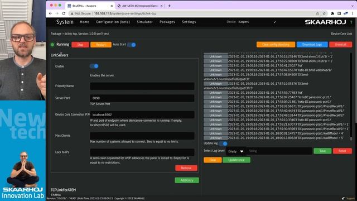
Task: Click the SKAARHOJ logo in header
Action: (x=325, y=22)
